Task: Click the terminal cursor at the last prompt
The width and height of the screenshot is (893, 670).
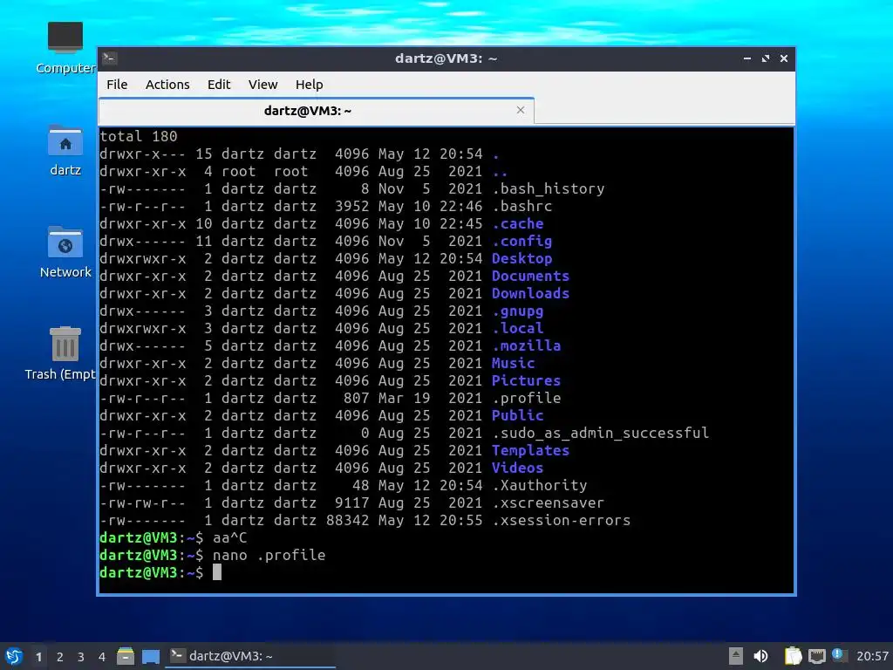Action: [217, 572]
